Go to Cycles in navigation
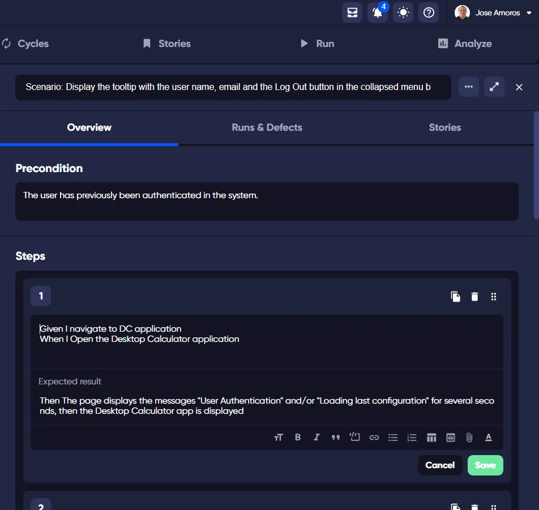The width and height of the screenshot is (539, 510). [25, 44]
